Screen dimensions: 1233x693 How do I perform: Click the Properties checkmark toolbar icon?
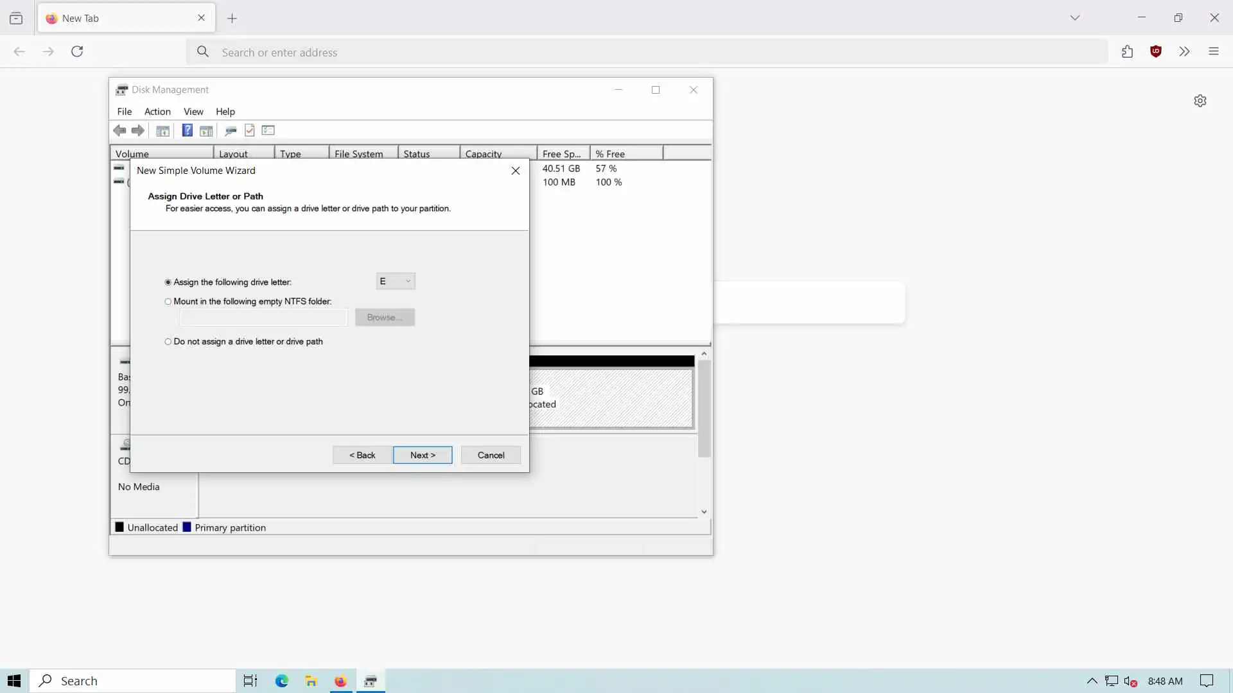click(250, 131)
